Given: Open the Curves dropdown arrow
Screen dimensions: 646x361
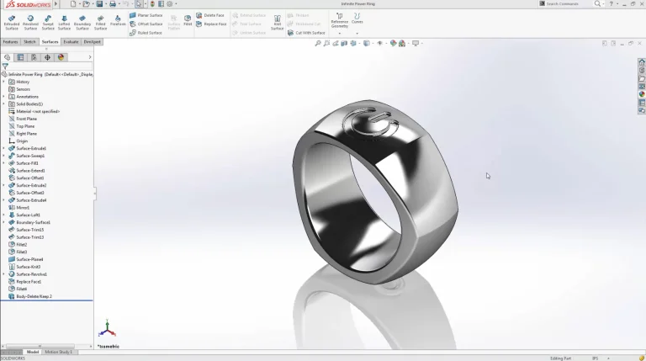Looking at the screenshot, I should click(x=357, y=33).
